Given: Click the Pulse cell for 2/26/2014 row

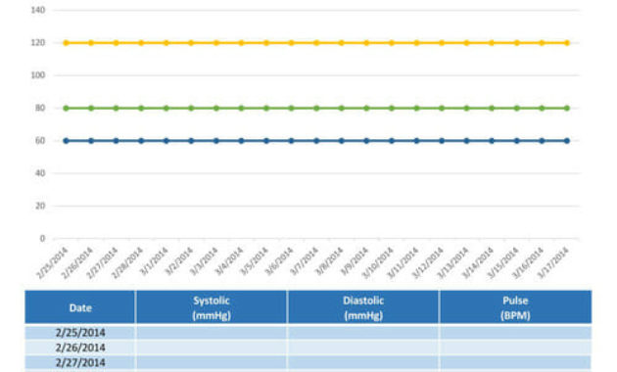Looking at the screenshot, I should [515, 348].
